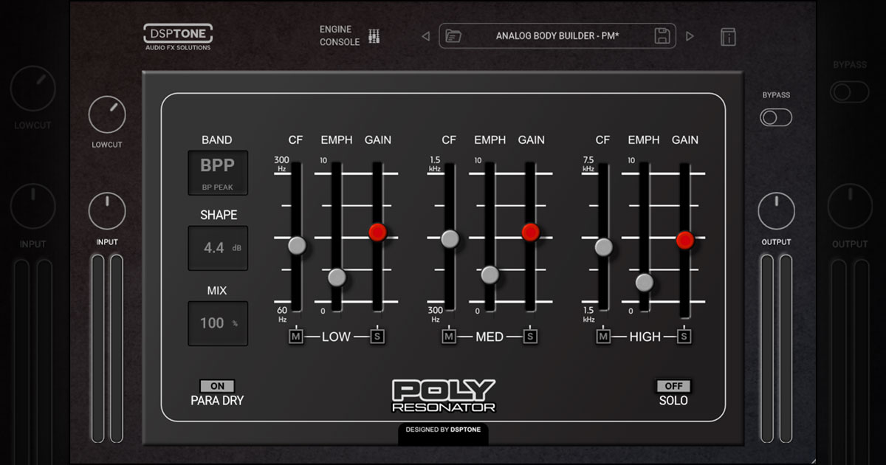The height and width of the screenshot is (465, 886).
Task: Mute the LOW band with M
Action: point(296,337)
